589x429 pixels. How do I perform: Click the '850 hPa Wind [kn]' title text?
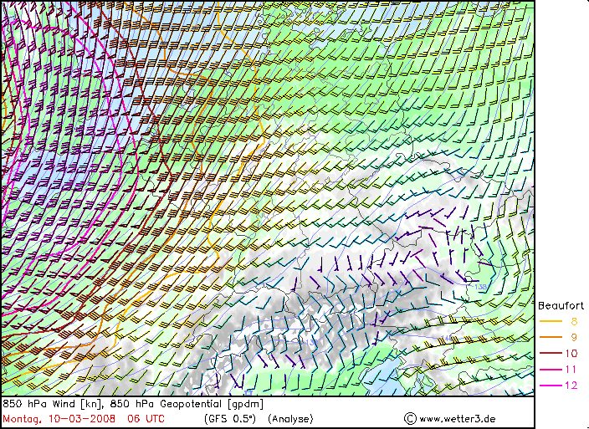[x=52, y=404]
